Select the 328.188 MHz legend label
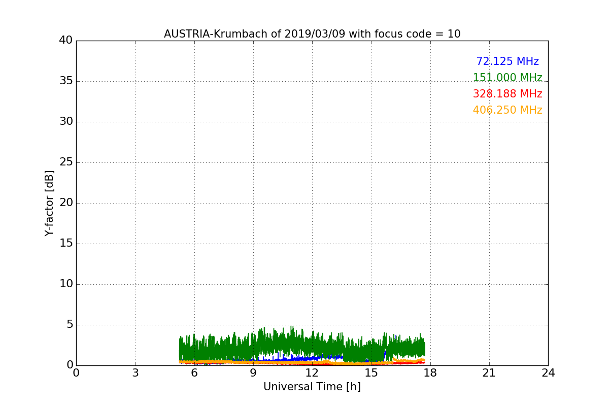This screenshot has width=609, height=406. pos(507,94)
